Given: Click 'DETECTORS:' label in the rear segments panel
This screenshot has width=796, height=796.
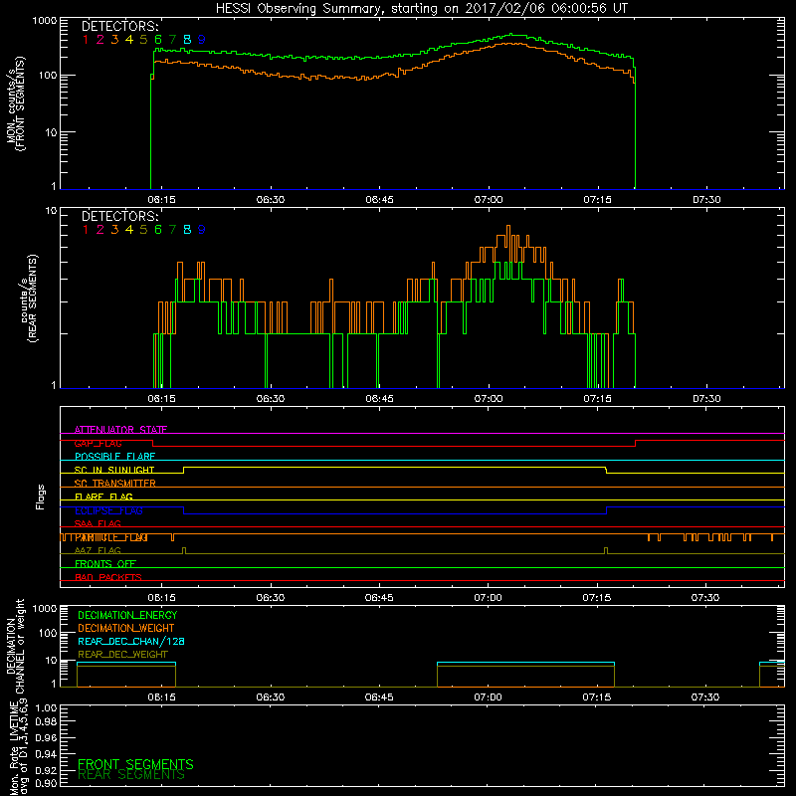Looking at the screenshot, I should [120, 216].
